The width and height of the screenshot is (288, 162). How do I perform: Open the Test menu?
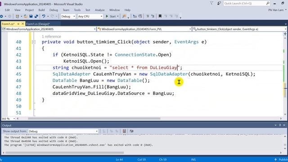coord(88,10)
